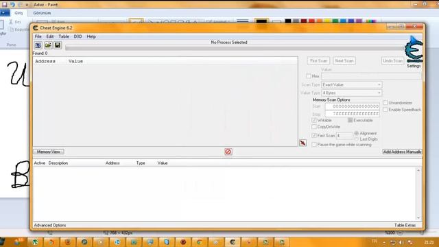Screen dimensions: 439x247
Task: Open the Windows Start orb
Action: [x=2, y=242]
